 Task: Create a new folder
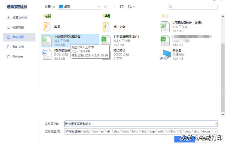122,7
